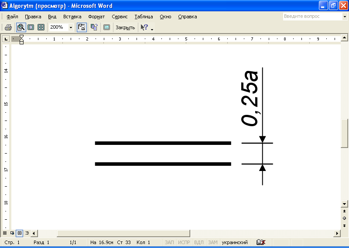Open the zoom percentage dropdown arrow

pyautogui.click(x=71, y=27)
